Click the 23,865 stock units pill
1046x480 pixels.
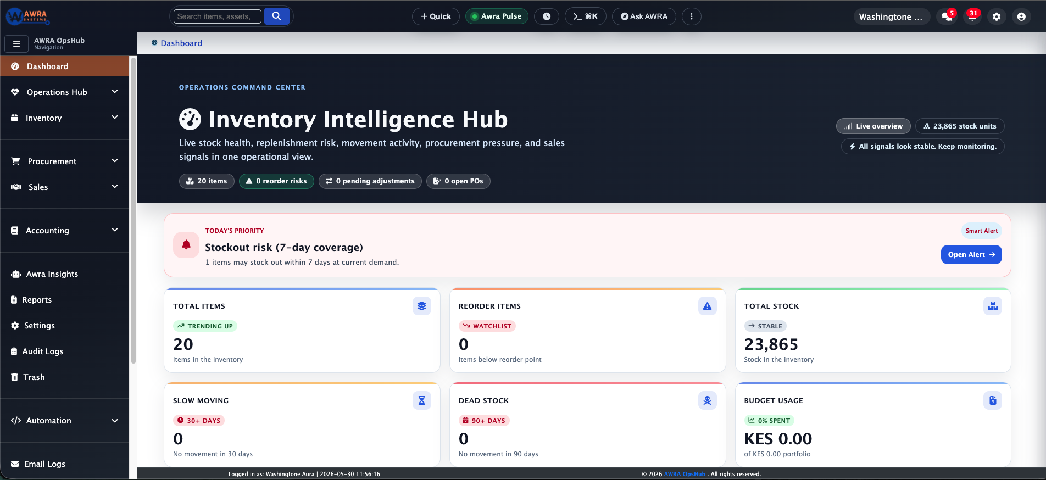(x=960, y=126)
